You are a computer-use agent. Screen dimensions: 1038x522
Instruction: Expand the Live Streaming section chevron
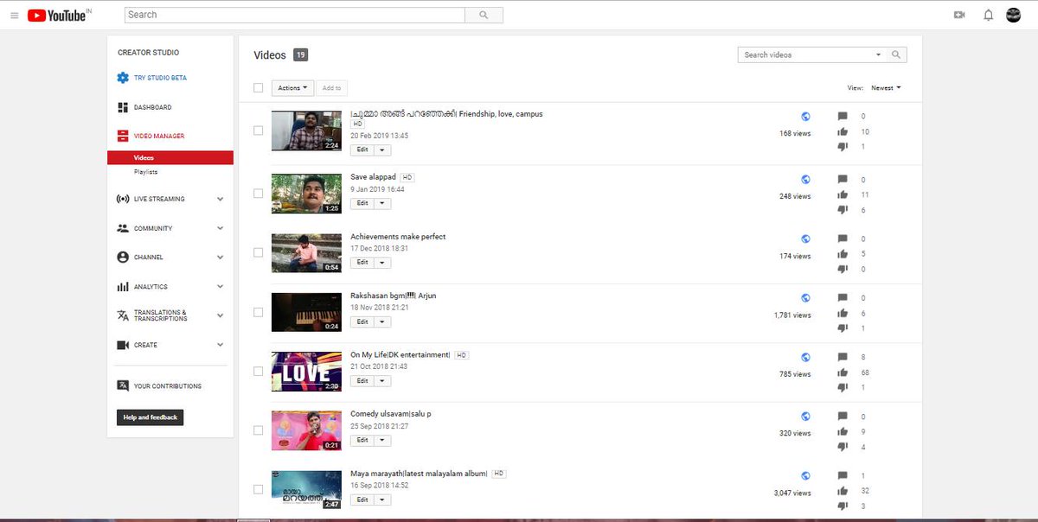[220, 199]
